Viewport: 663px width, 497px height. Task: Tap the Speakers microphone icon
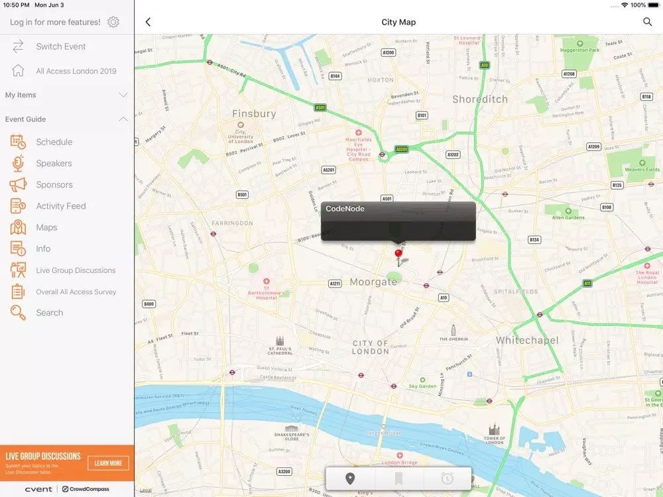(x=18, y=163)
